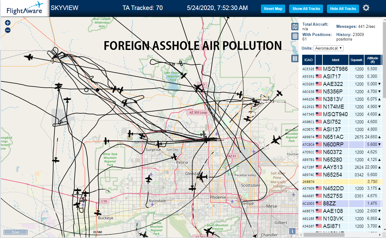The width and height of the screenshot is (386, 238).
Task: Open the map info icon
Action: tap(292, 231)
